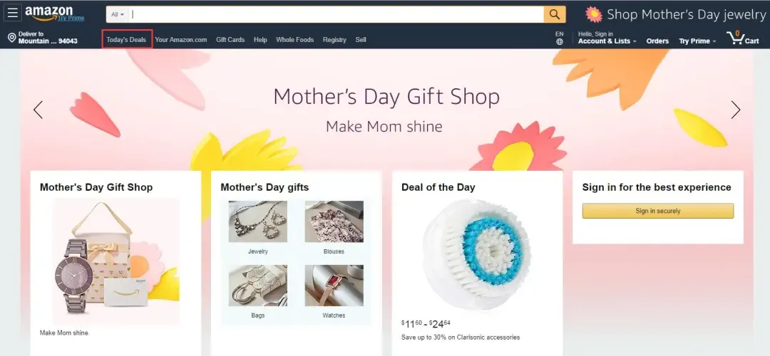Screen dimensions: 770x356
Task: Click into the search text field
Action: click(336, 14)
